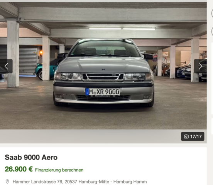Click the location pin icon beside address
Image resolution: width=213 pixels, height=185 pixels.
7,182
